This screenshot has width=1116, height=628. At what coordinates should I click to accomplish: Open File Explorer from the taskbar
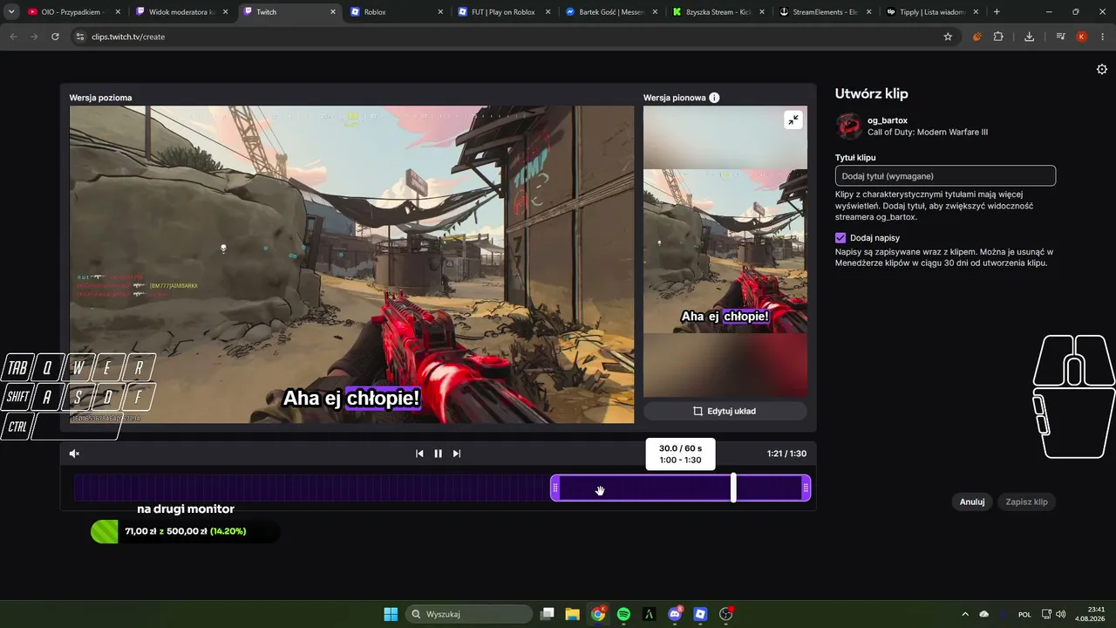[x=573, y=614]
